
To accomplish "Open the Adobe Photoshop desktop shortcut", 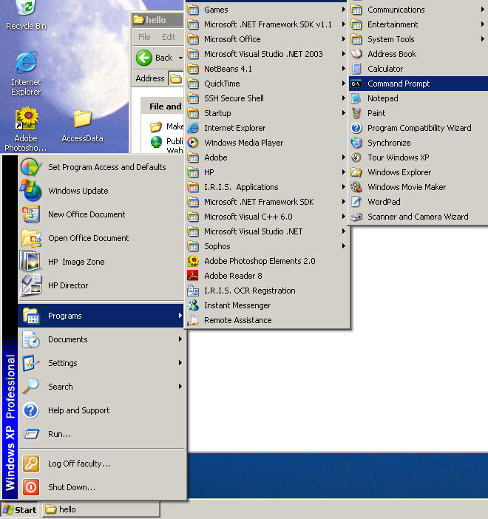I will 26,129.
